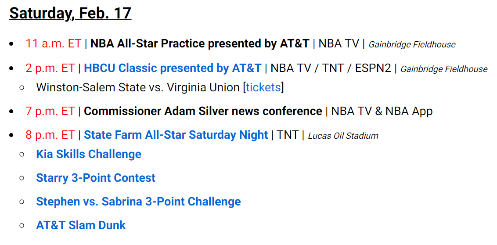This screenshot has height=245, width=497.
Task: Click the tickets link for Winston-Salem State game
Action: [x=263, y=87]
